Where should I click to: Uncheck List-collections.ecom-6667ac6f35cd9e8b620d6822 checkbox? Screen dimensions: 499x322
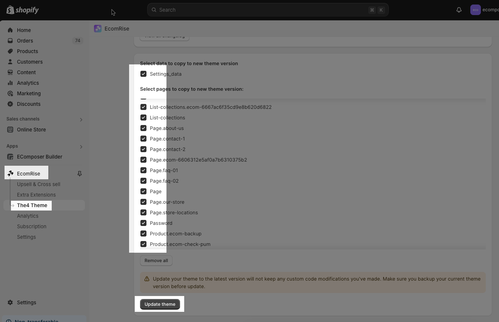pyautogui.click(x=143, y=107)
